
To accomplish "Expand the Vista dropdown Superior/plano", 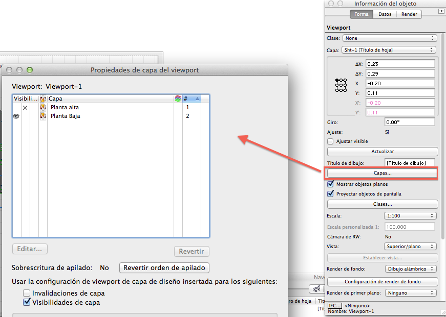I will pyautogui.click(x=410, y=247).
